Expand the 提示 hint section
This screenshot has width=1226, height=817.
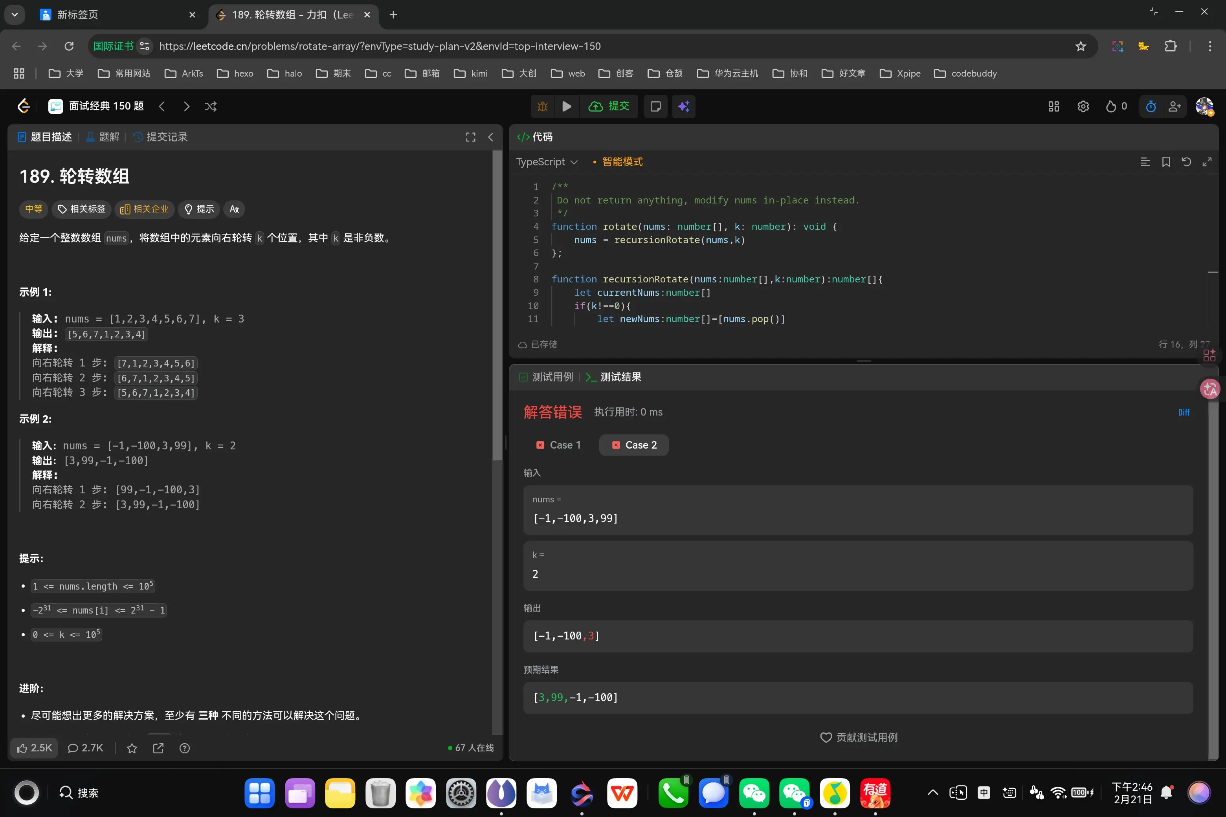(x=199, y=209)
